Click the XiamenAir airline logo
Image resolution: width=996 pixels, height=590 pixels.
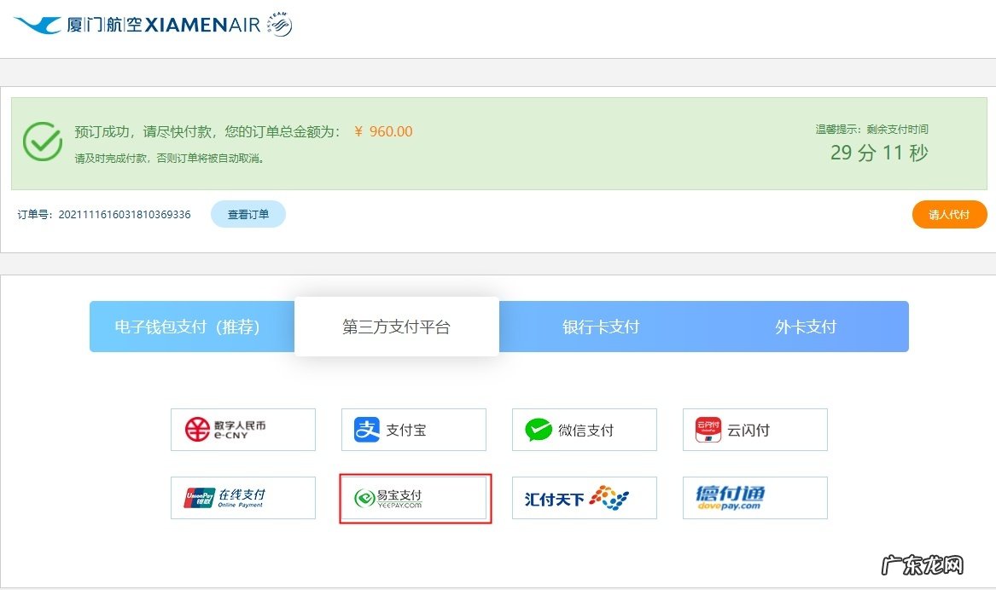[x=128, y=23]
